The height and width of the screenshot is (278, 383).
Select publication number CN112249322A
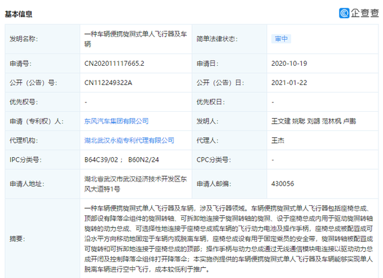tap(109, 82)
